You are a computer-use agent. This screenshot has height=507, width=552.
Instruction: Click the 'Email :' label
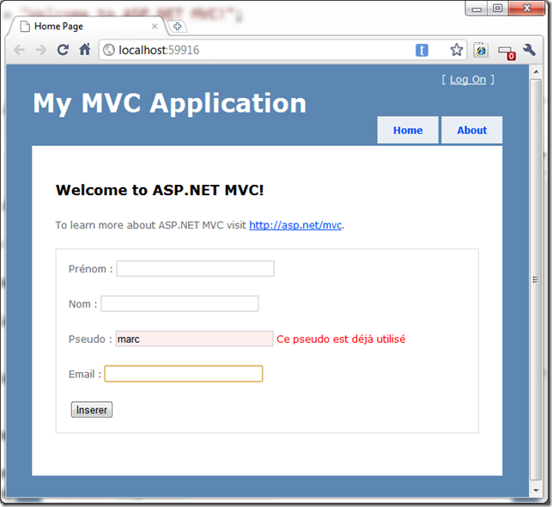[x=85, y=374]
